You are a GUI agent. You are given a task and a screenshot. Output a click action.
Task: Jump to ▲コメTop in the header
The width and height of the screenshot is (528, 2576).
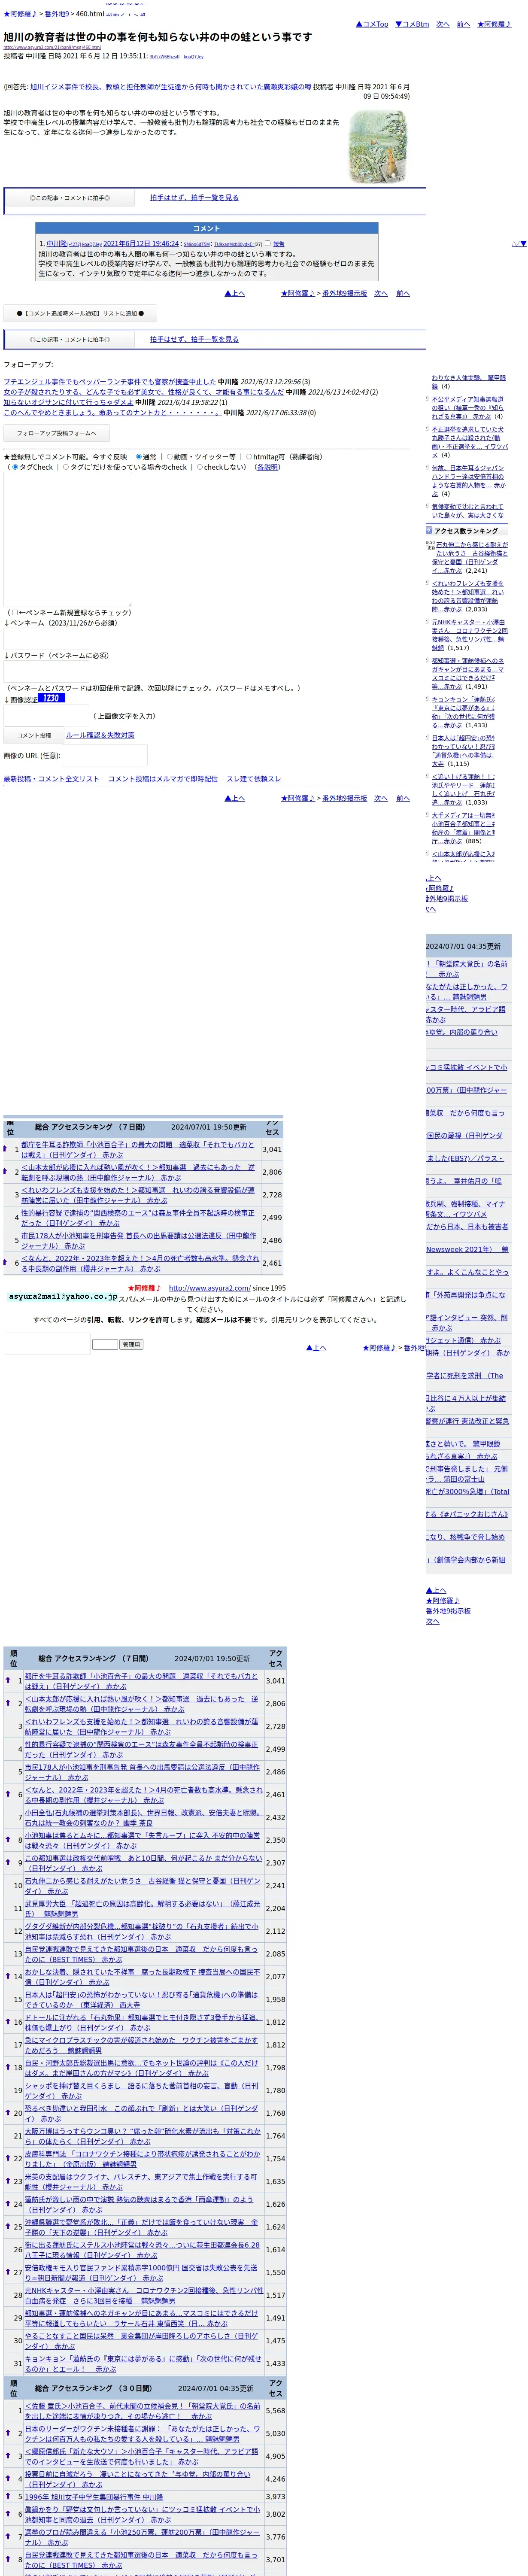tap(372, 24)
